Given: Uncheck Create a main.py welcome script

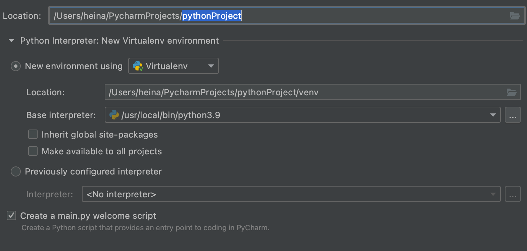Looking at the screenshot, I should coord(11,215).
